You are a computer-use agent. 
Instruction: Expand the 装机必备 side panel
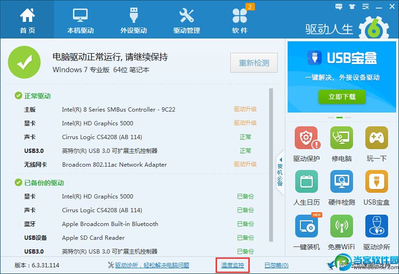click(280, 173)
